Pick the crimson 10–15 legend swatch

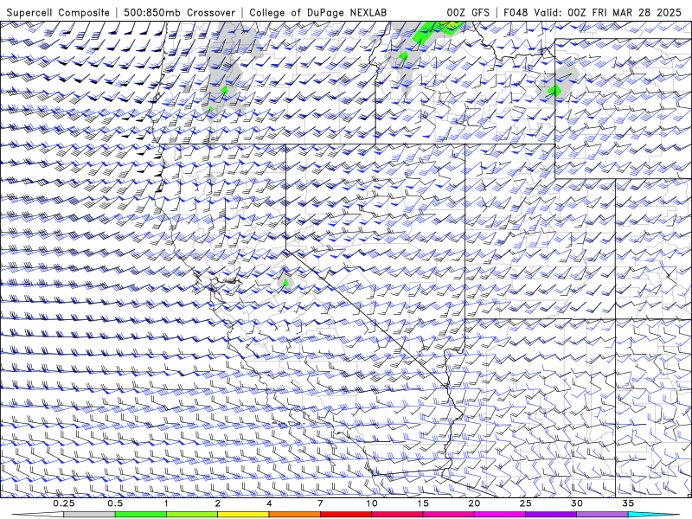point(397,515)
